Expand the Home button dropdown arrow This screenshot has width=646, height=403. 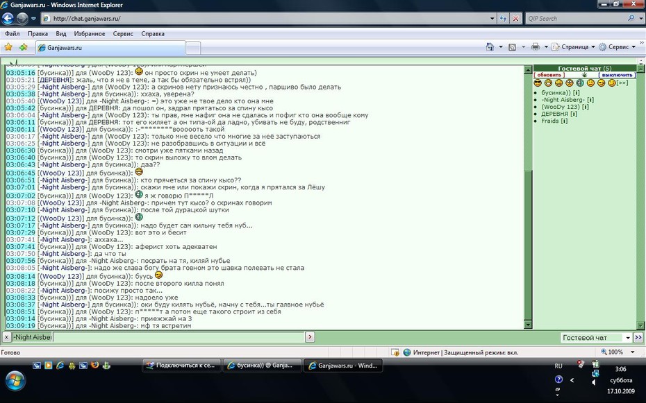point(501,47)
